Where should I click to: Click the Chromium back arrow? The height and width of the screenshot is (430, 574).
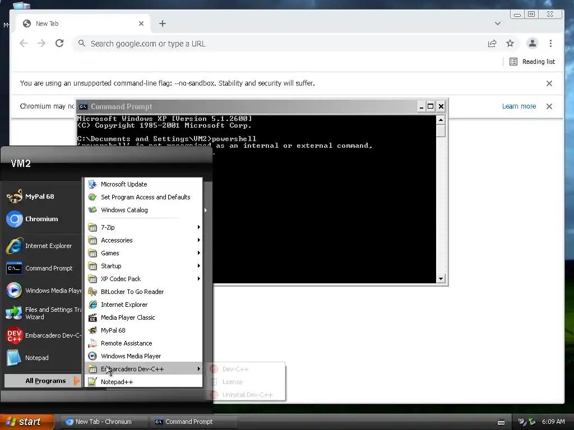(x=24, y=44)
